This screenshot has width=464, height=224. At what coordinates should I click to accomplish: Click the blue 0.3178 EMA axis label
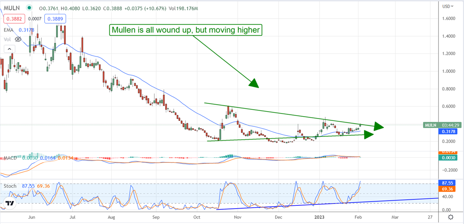point(449,131)
